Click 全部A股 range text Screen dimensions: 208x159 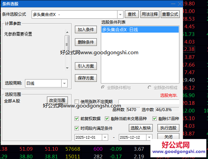12,101
